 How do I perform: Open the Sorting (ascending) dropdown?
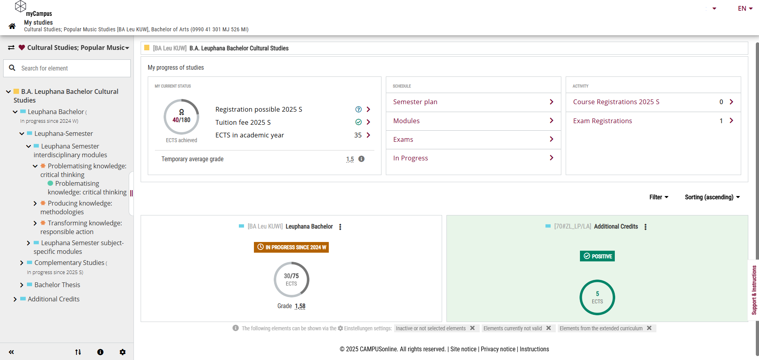click(x=712, y=197)
